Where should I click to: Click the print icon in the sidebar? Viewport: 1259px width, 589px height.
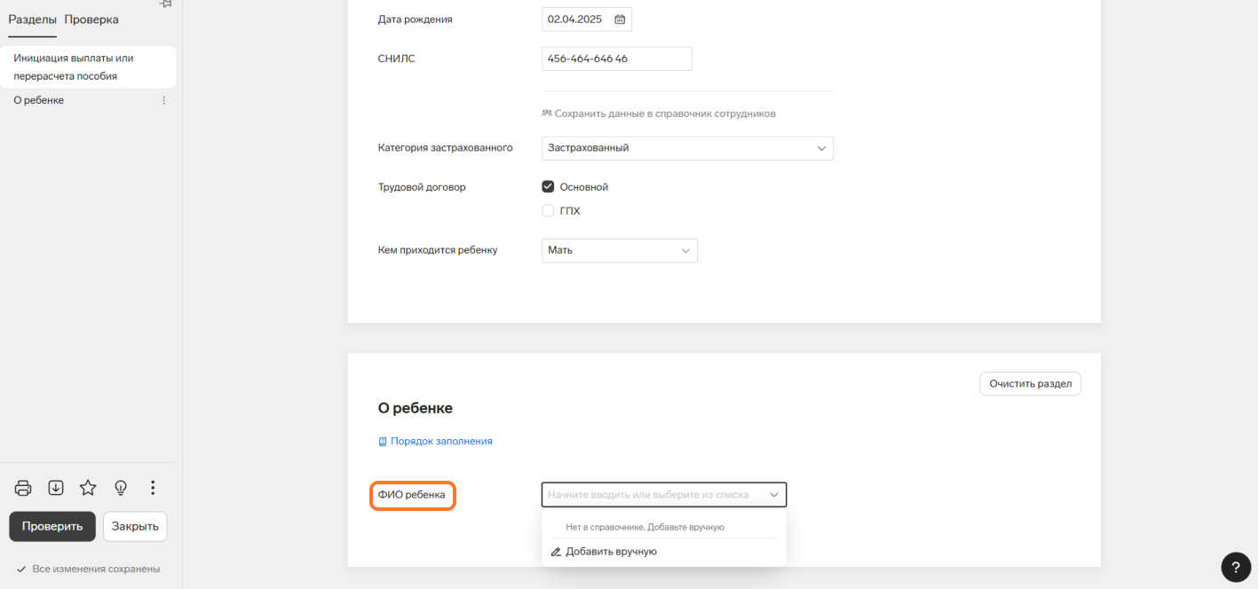pyautogui.click(x=24, y=488)
